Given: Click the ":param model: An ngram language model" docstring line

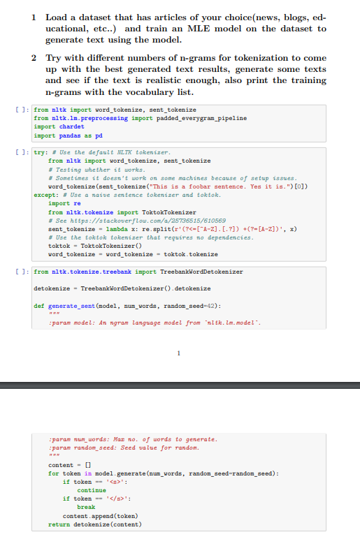Looking at the screenshot, I should tap(154, 323).
